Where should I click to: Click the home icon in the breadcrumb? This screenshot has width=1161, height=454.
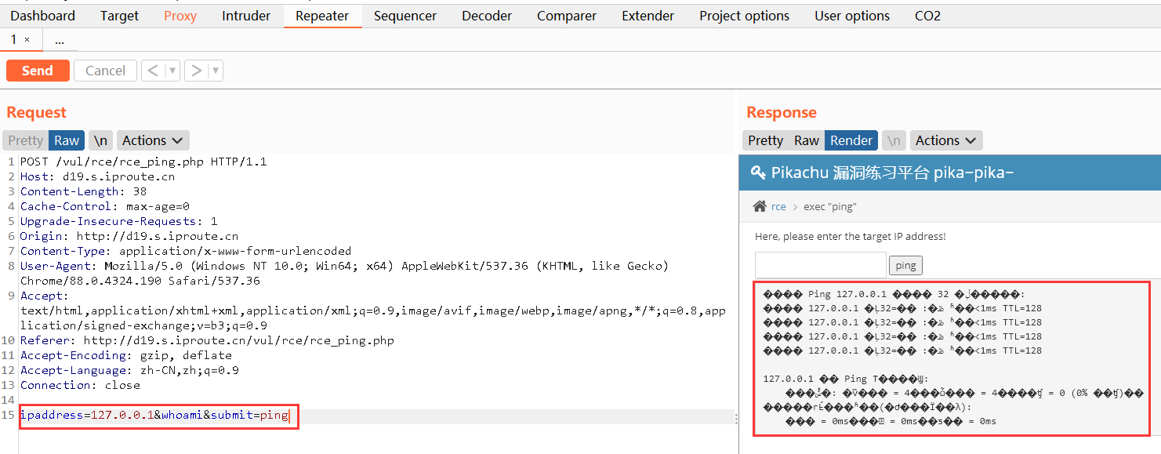point(759,206)
